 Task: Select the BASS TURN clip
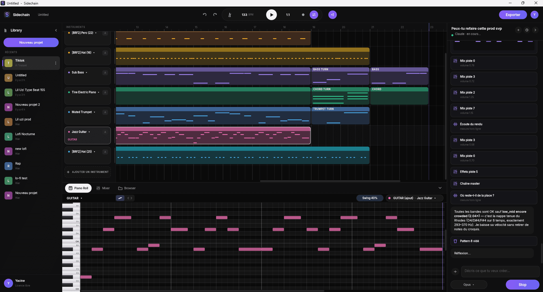tap(340, 76)
